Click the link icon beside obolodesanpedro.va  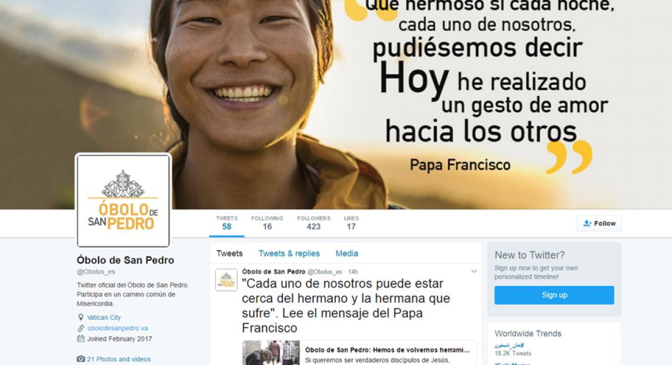click(81, 328)
